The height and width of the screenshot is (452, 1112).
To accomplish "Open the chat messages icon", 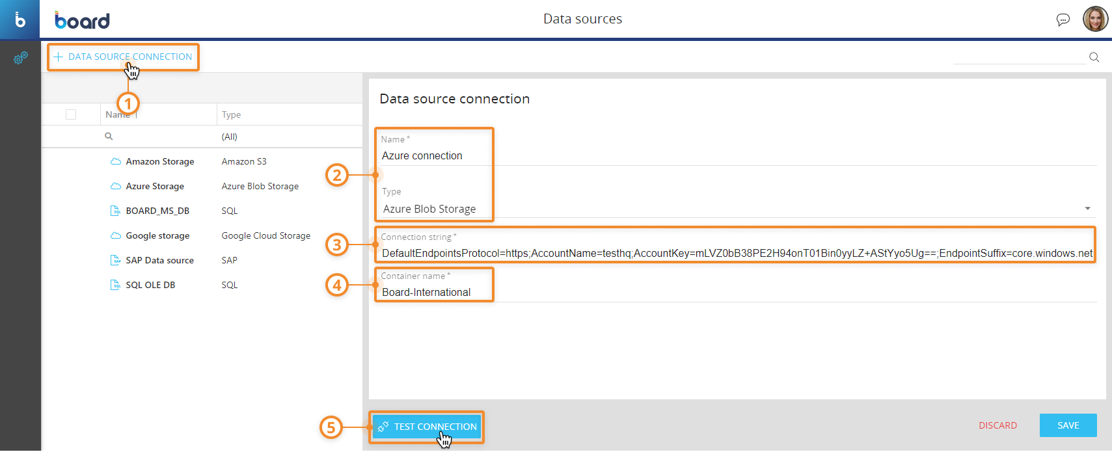I will tap(1063, 20).
